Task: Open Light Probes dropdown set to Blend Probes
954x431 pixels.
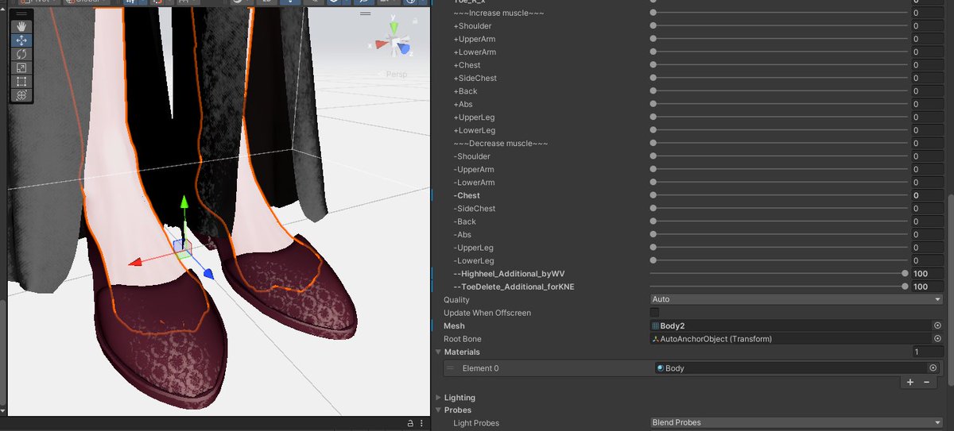Action: click(796, 423)
